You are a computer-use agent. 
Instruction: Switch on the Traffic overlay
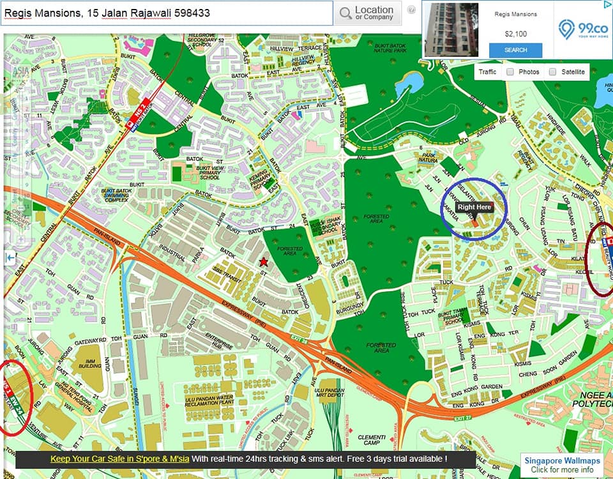488,72
